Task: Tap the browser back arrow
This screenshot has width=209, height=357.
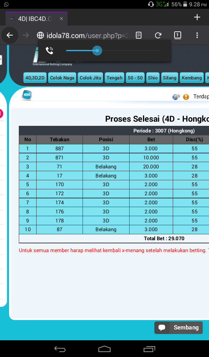Action: click(x=10, y=35)
